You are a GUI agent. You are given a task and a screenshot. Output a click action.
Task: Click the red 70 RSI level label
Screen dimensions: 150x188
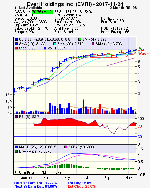pos(140,126)
